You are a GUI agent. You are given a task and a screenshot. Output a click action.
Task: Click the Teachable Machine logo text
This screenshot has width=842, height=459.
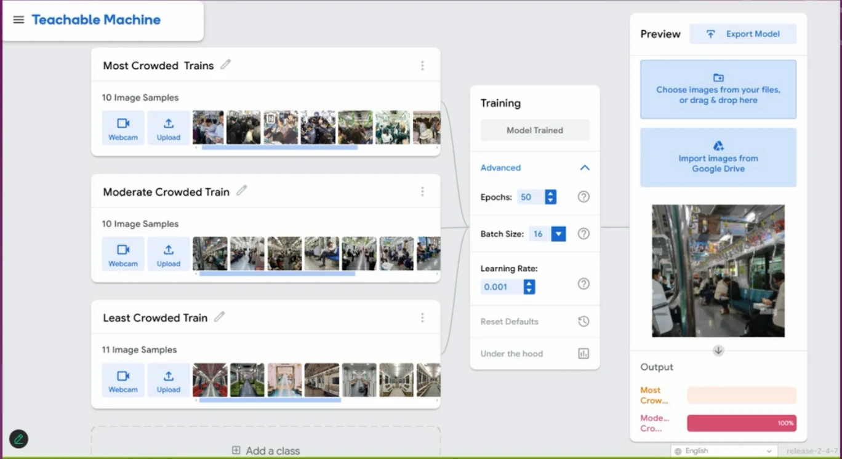click(96, 20)
